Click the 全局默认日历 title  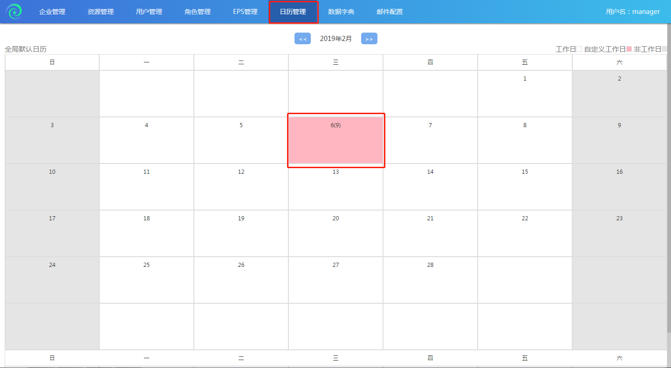tap(26, 49)
